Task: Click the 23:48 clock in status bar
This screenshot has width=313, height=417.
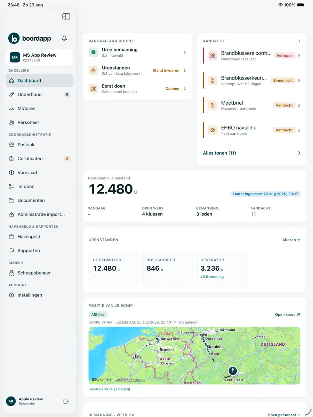Action: point(14,5)
